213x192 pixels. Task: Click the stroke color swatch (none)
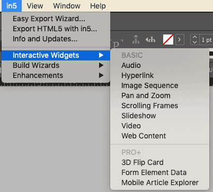click(168, 39)
